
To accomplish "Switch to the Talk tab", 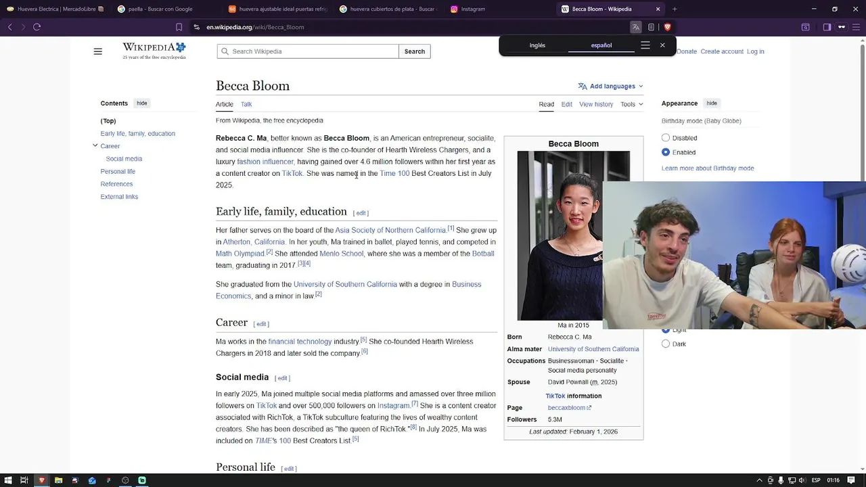I will pyautogui.click(x=246, y=104).
